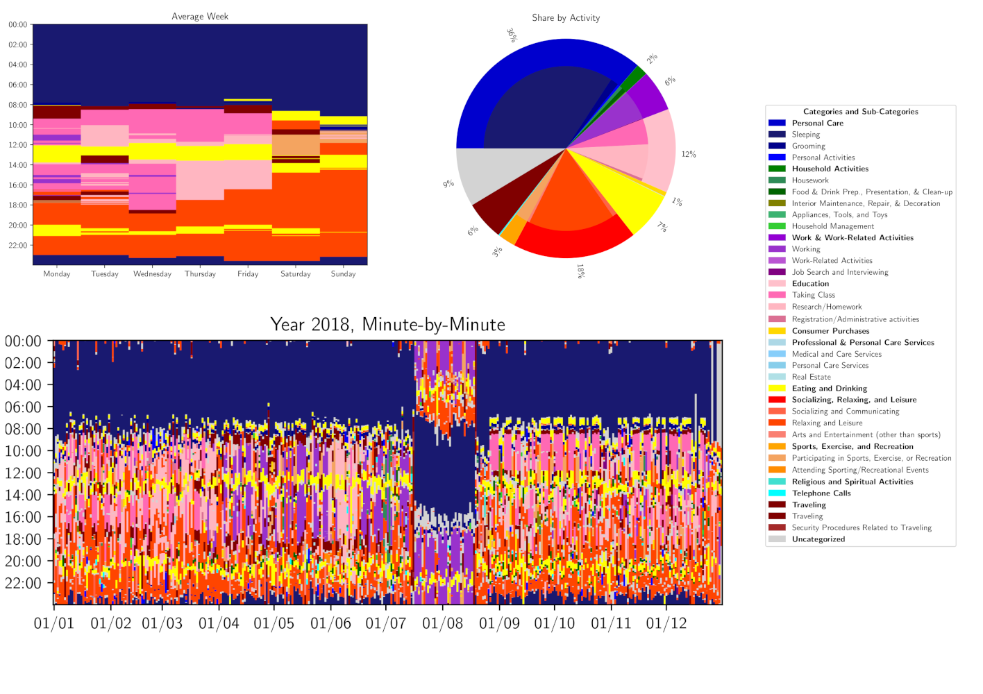The image size is (983, 694).
Task: Select the Eating and Drinking yellow swatch
Action: click(x=777, y=389)
